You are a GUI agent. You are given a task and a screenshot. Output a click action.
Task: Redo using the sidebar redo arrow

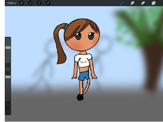(x=8, y=111)
